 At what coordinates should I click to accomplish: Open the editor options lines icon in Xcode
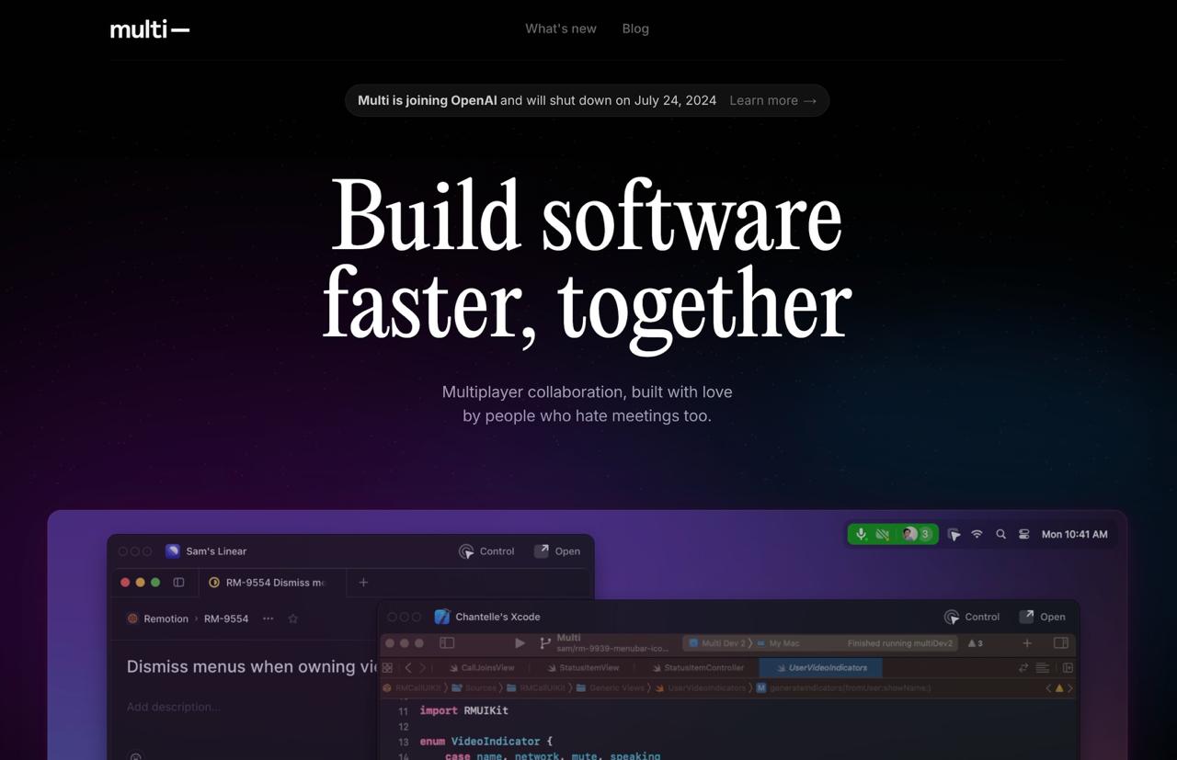(x=1042, y=668)
